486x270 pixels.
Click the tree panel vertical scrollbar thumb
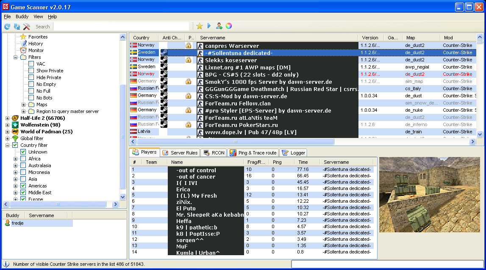click(123, 137)
